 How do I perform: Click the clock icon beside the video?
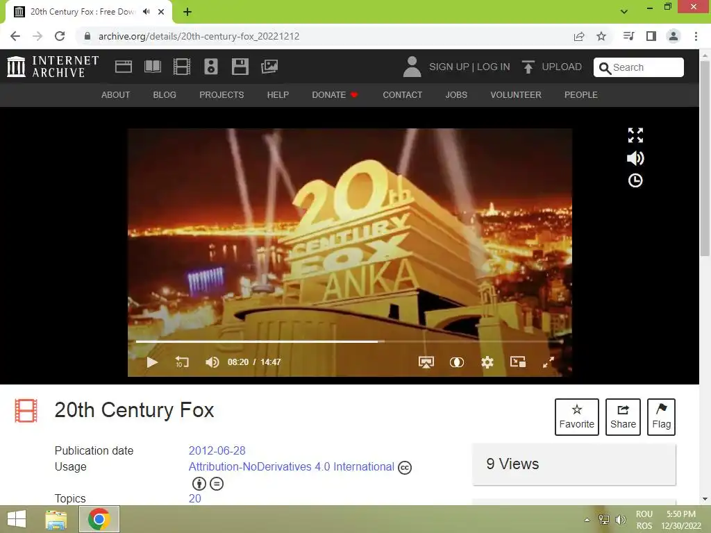pos(635,180)
